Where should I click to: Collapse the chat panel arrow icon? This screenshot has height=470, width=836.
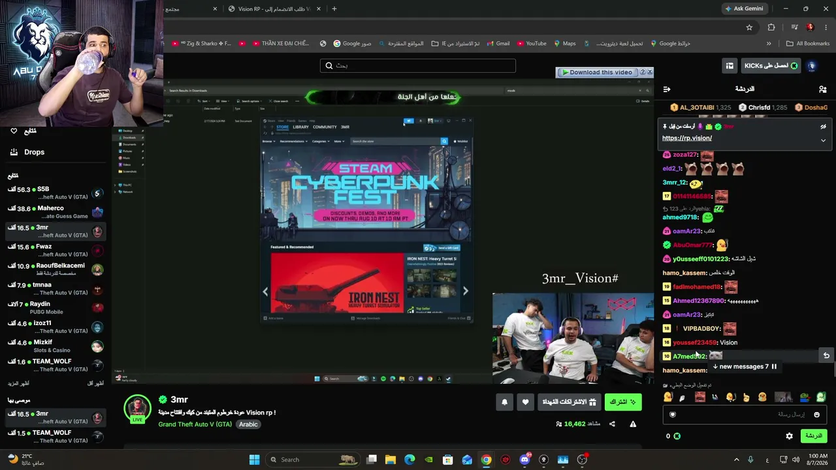[666, 89]
